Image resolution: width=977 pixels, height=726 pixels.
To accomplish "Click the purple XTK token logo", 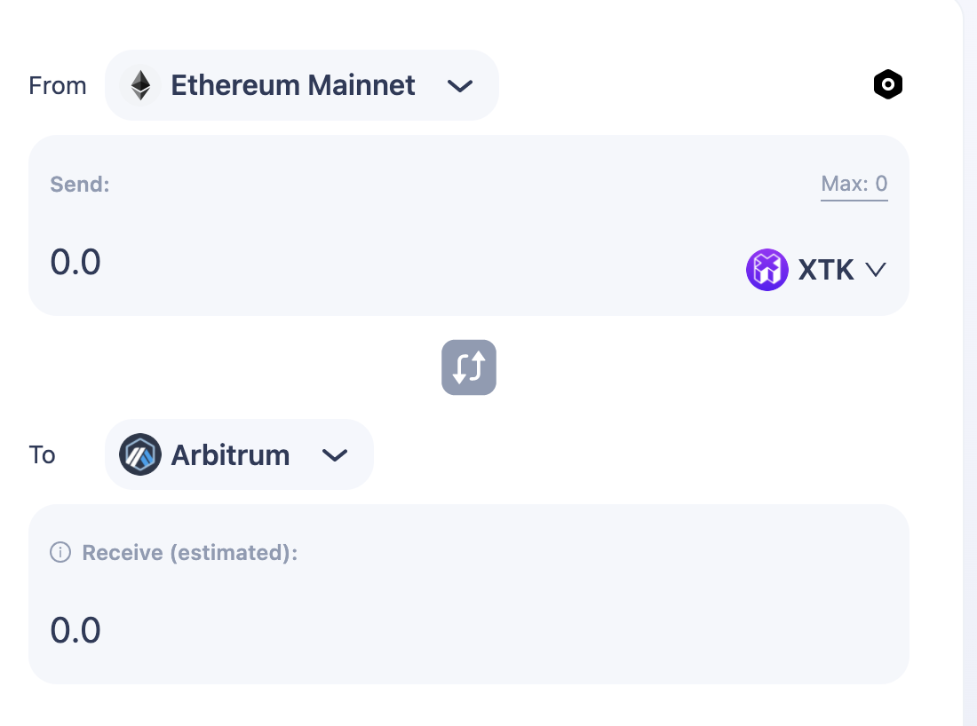I will 767,270.
